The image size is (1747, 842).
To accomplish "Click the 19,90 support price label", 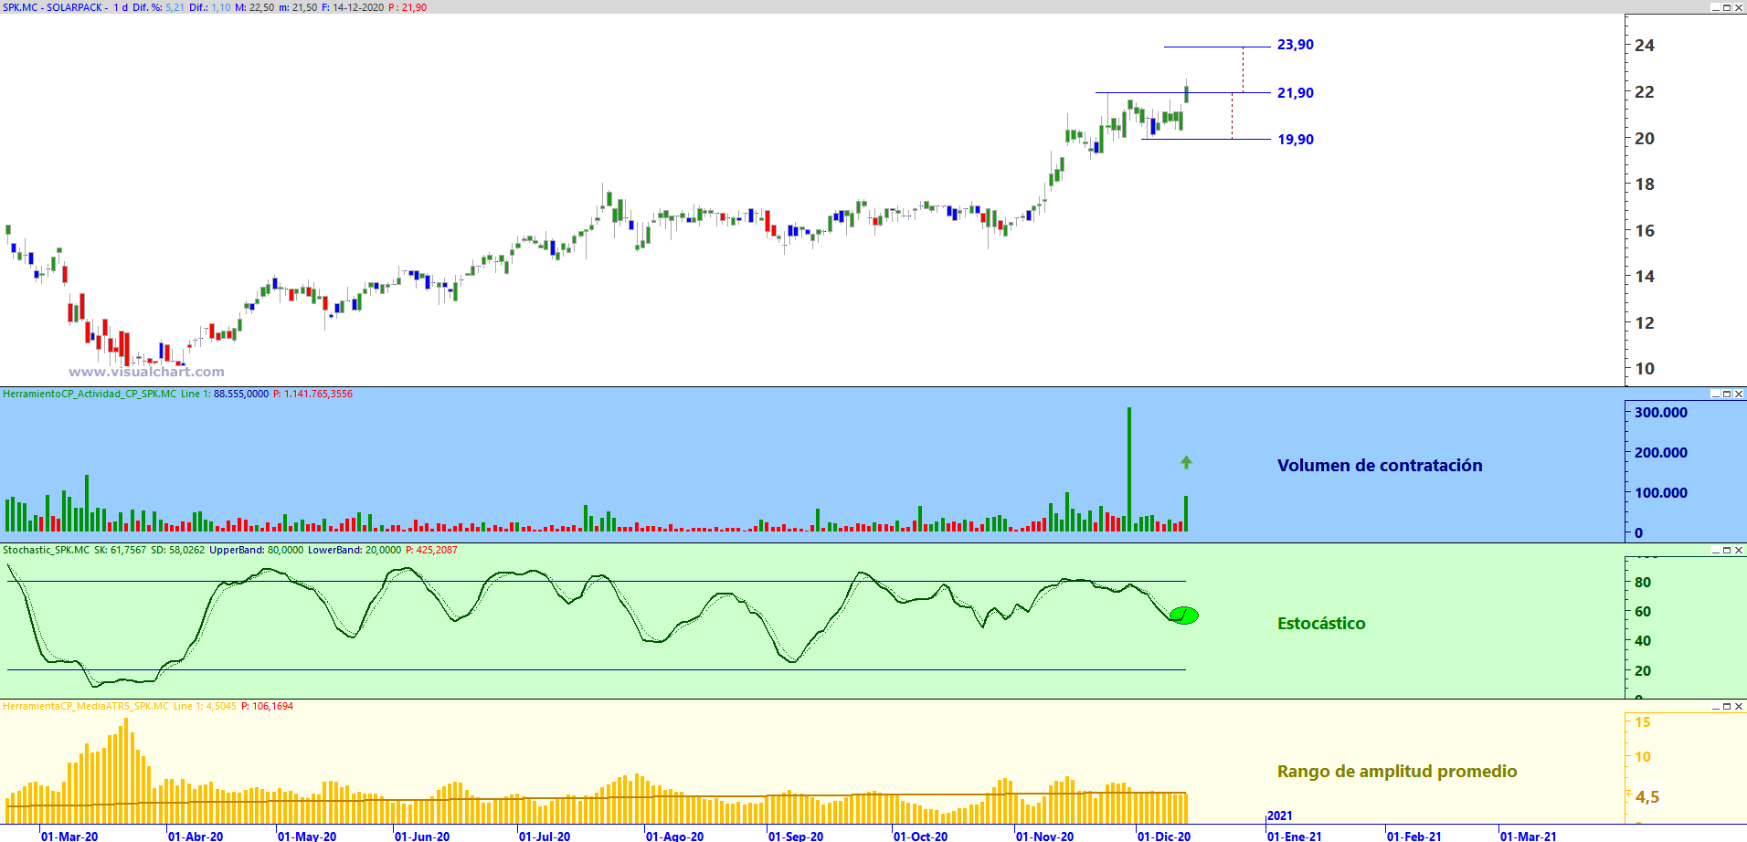I will 1296,140.
